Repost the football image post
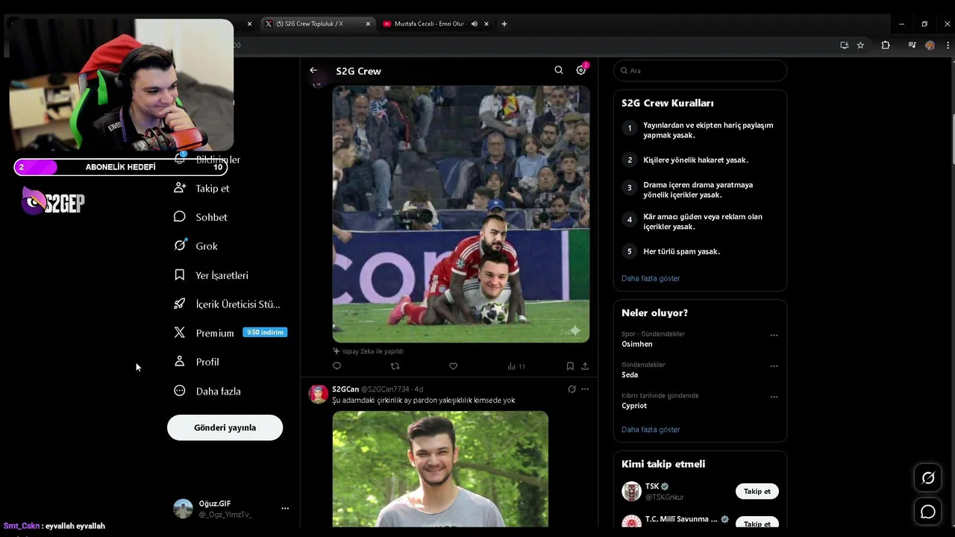The height and width of the screenshot is (537, 955). [x=395, y=366]
